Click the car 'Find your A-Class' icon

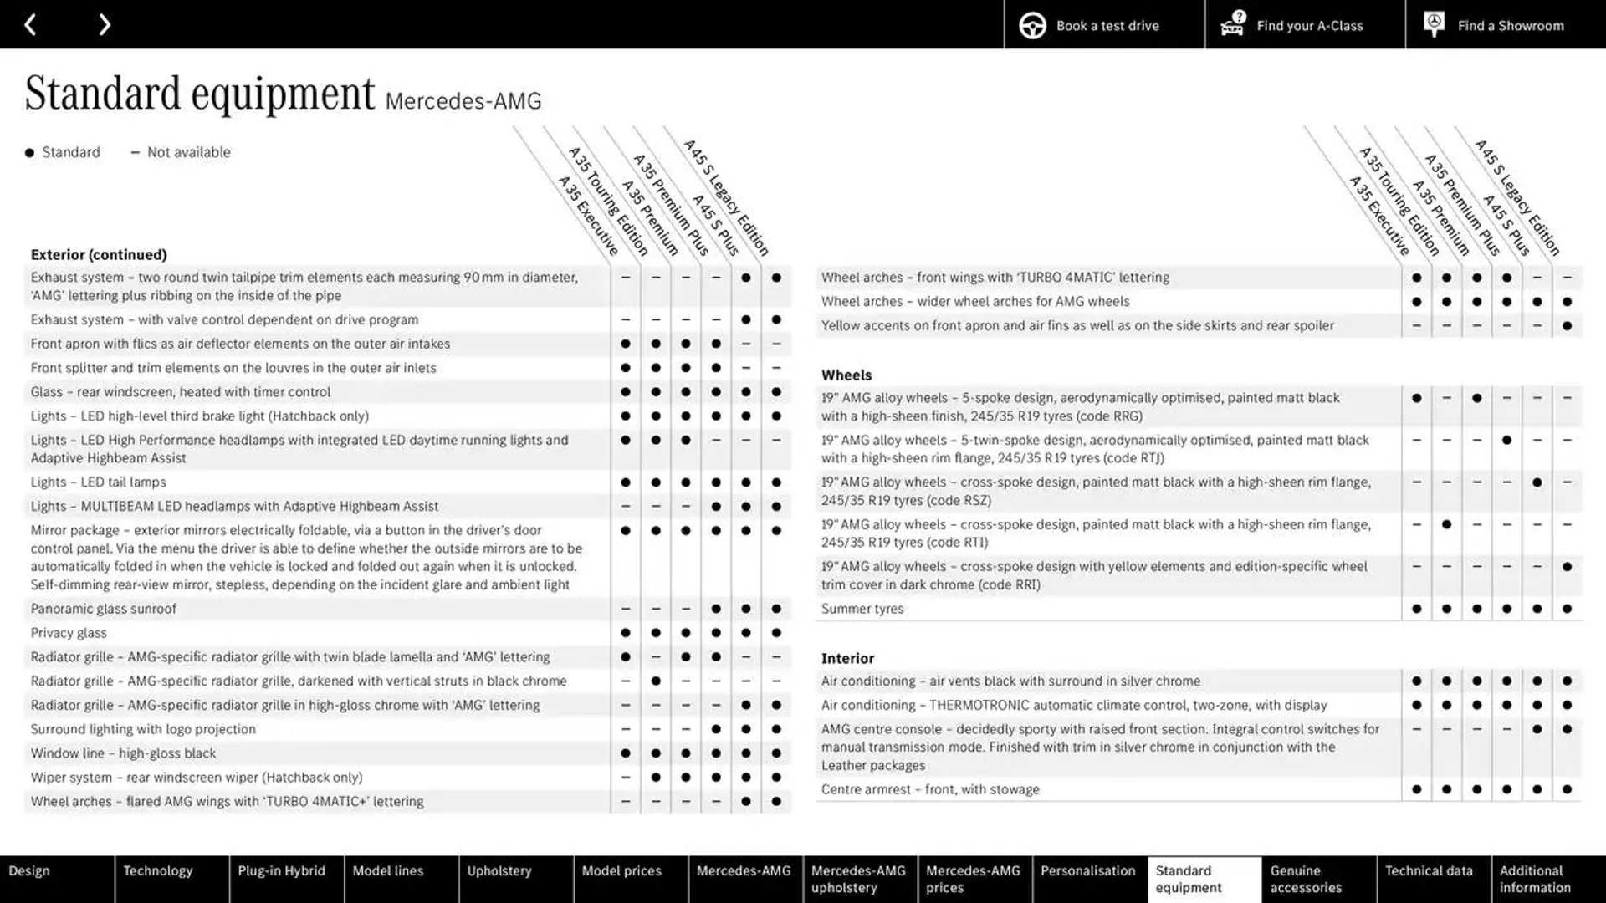click(x=1232, y=24)
